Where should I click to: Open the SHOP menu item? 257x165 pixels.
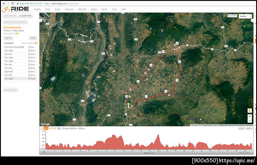[x=104, y=9]
